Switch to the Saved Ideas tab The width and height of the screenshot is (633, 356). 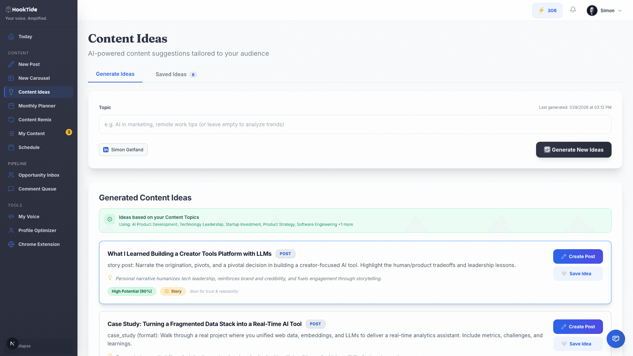click(176, 74)
